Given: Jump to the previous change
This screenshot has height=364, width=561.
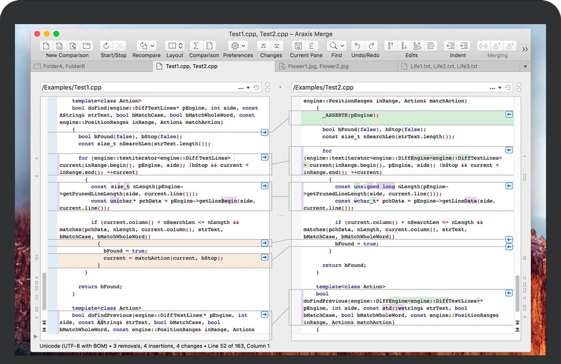Looking at the screenshot, I should pyautogui.click(x=264, y=46).
